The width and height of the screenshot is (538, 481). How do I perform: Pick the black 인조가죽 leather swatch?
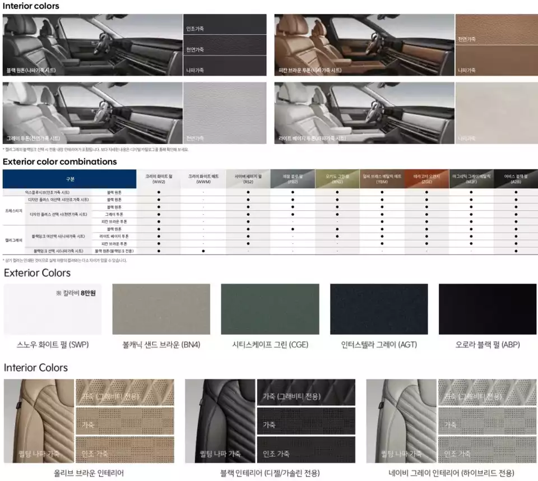click(x=225, y=24)
